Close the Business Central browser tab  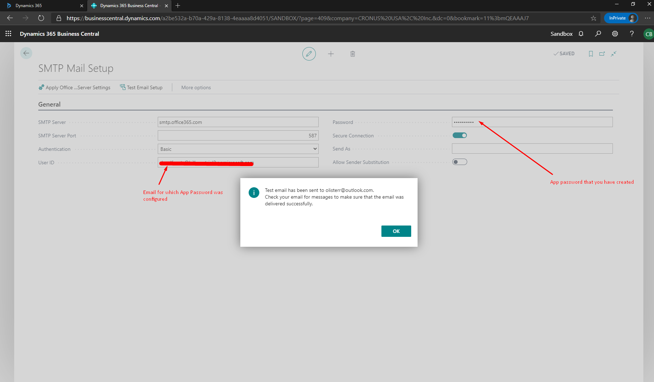[x=166, y=6]
